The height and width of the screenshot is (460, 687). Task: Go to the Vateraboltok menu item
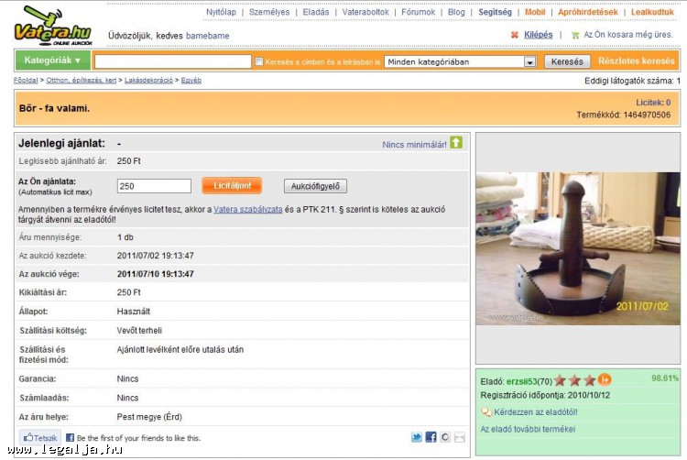point(365,13)
